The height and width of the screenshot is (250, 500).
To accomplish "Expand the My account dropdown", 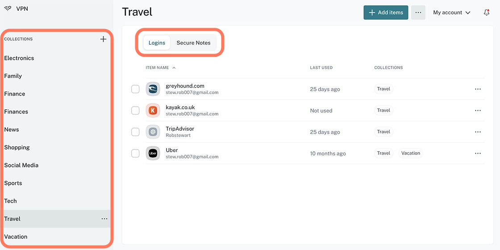I will click(452, 12).
